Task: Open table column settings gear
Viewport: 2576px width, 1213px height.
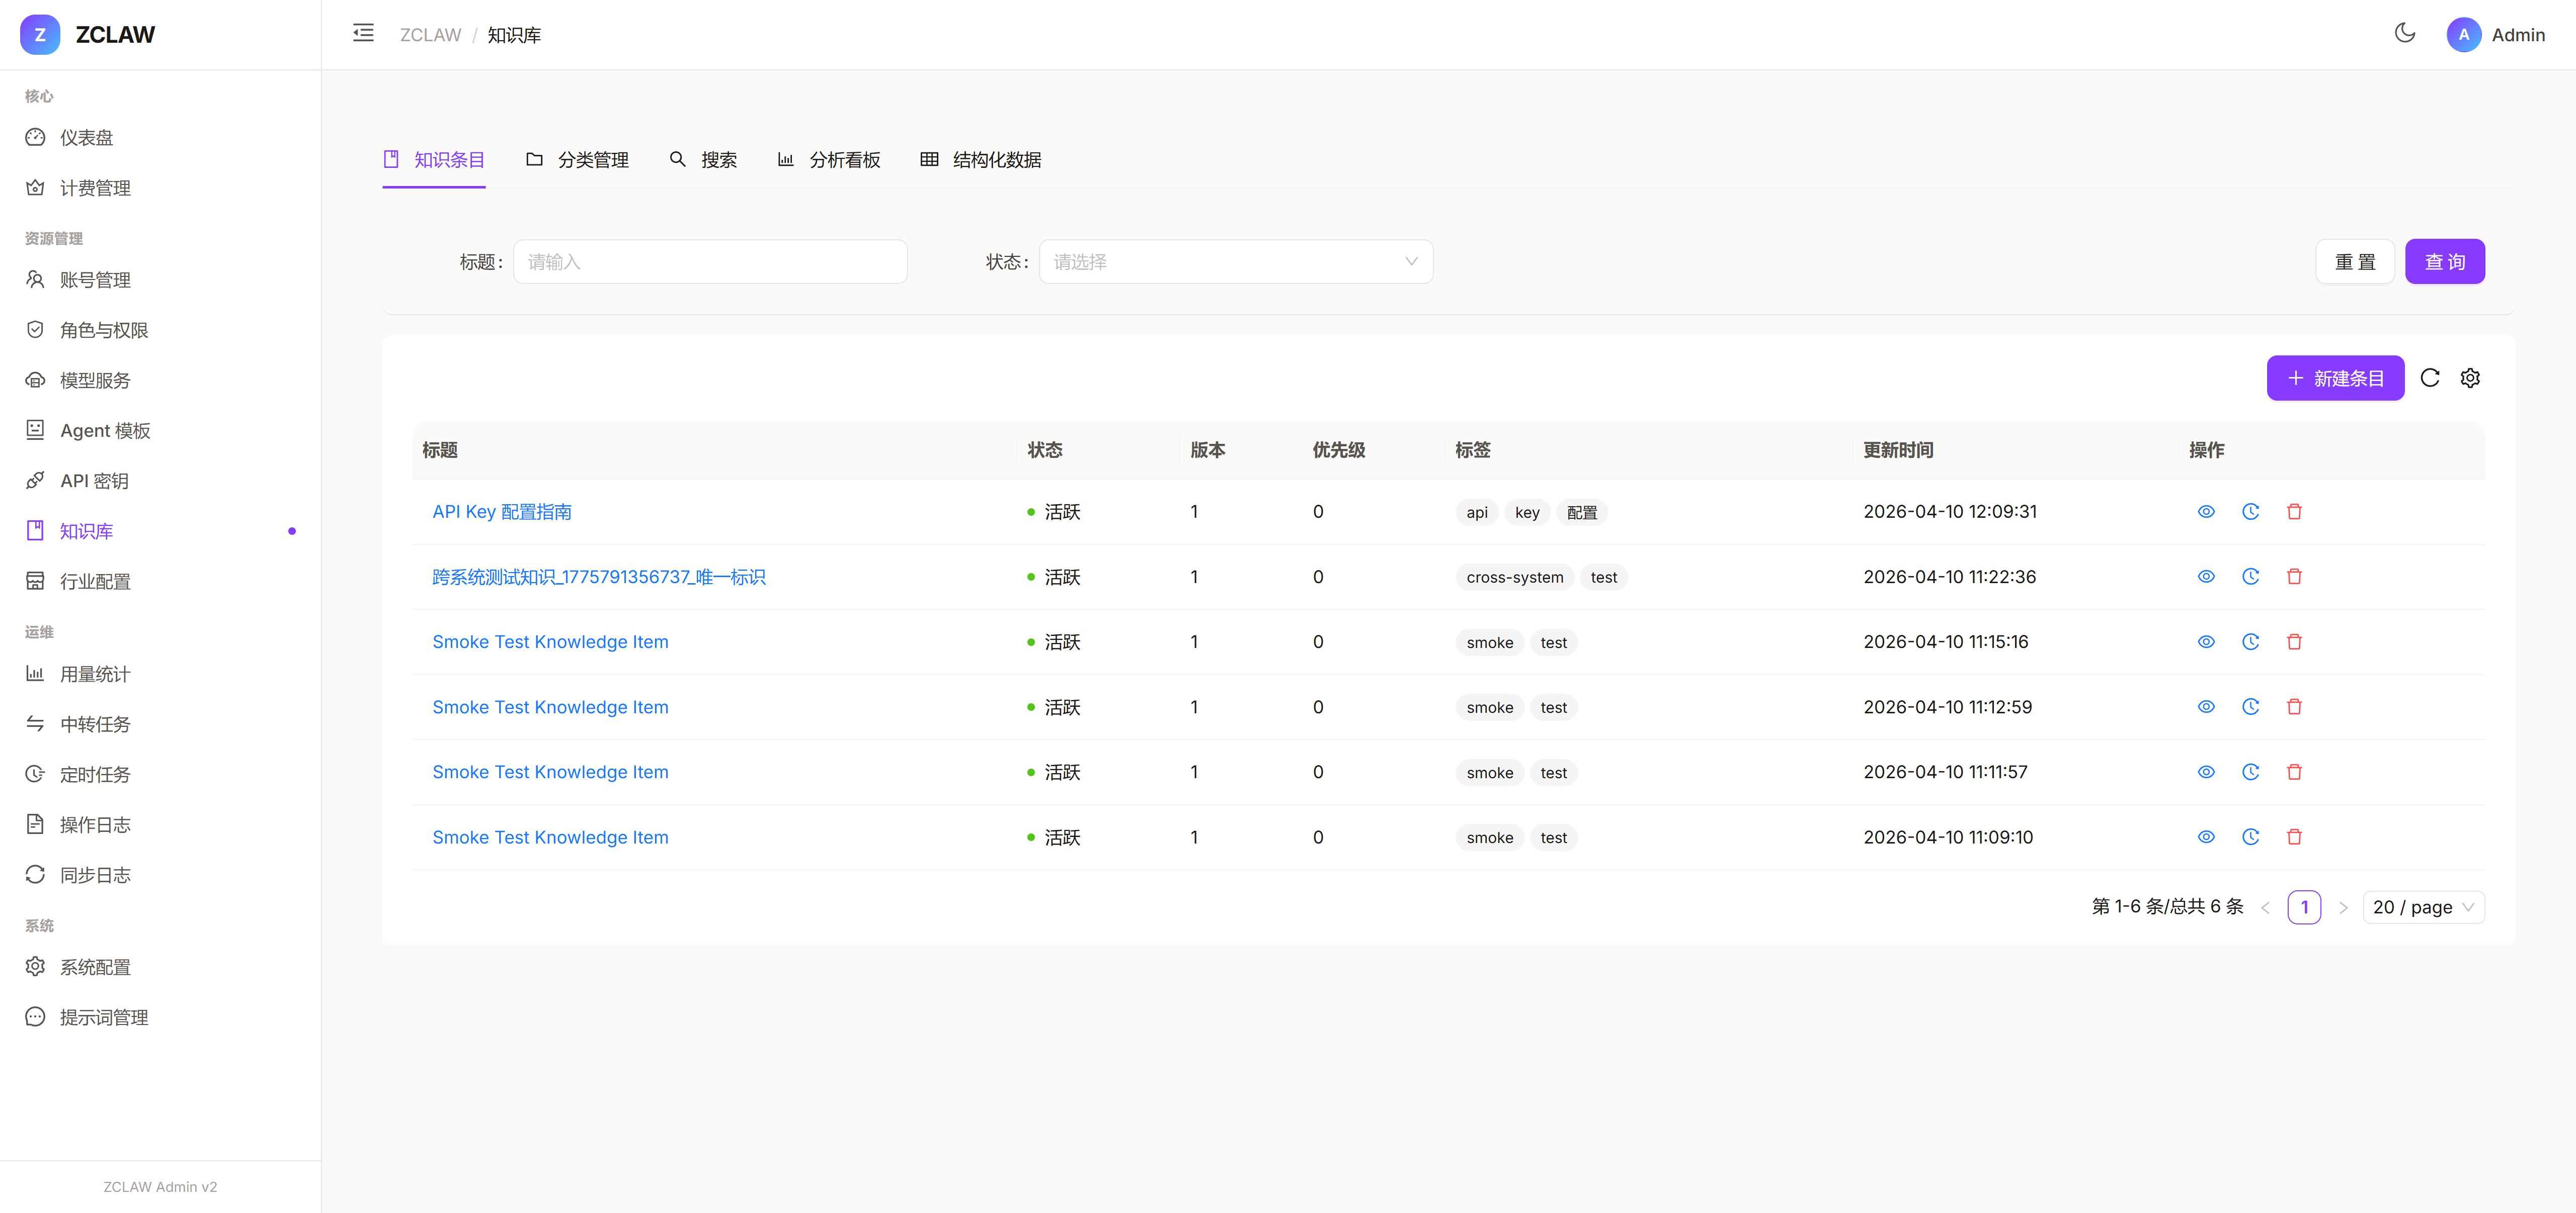Action: coord(2470,378)
